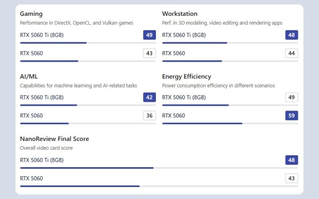Click the Gaming score badge showing 49
Image resolution: width=319 pixels, height=199 pixels.
[x=149, y=35]
